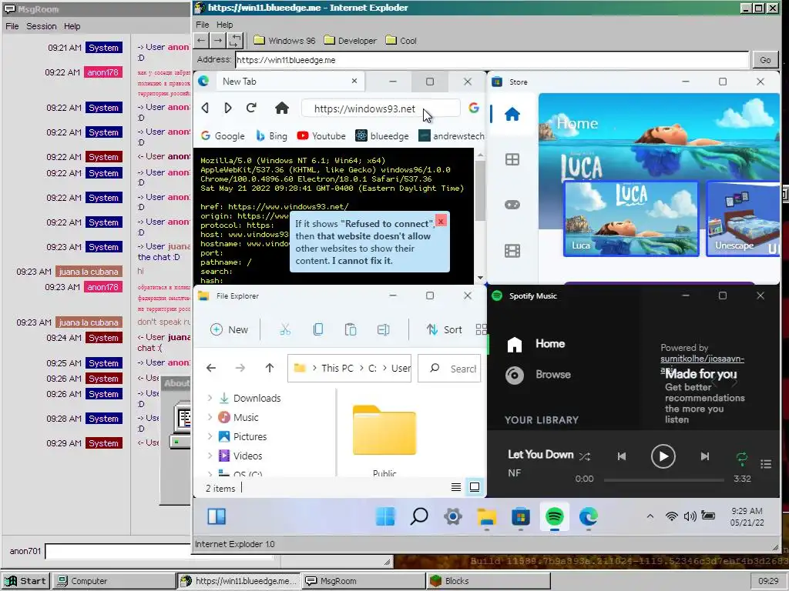789x591 pixels.
Task: Click the File Explorer search box
Action: 449,369
